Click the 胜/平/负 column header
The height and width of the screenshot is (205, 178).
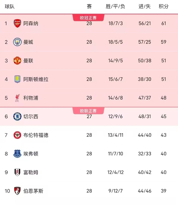(115, 6)
